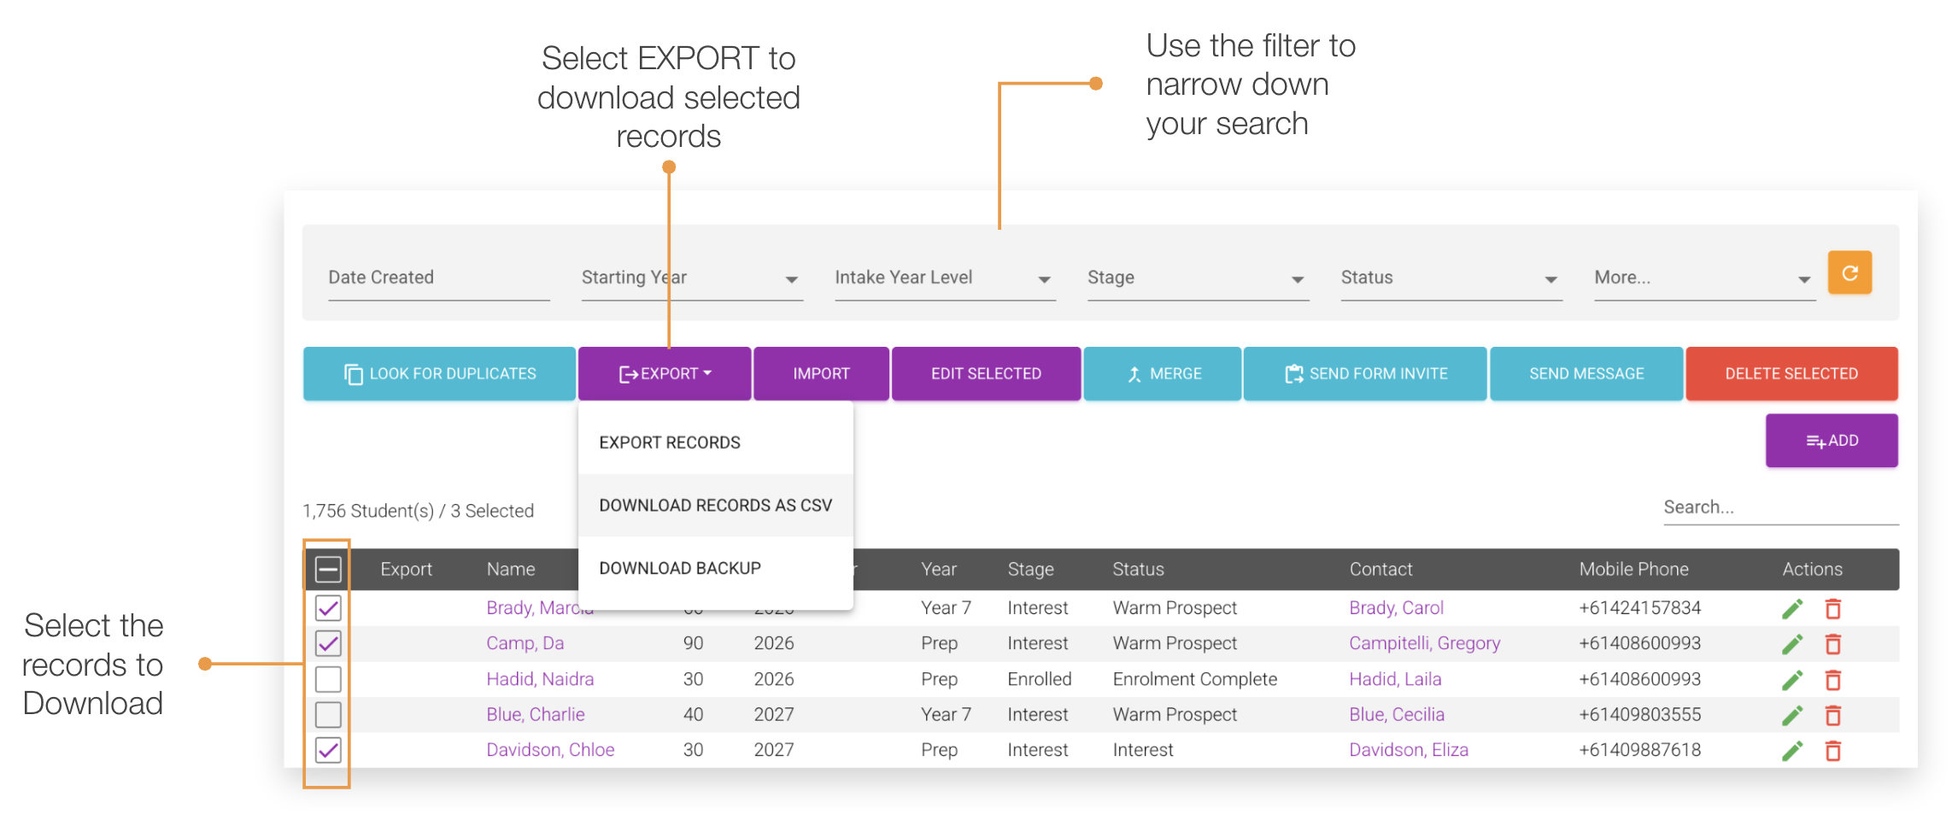Choose Export Records from the Export menu
The width and height of the screenshot is (1958, 832).
[670, 442]
